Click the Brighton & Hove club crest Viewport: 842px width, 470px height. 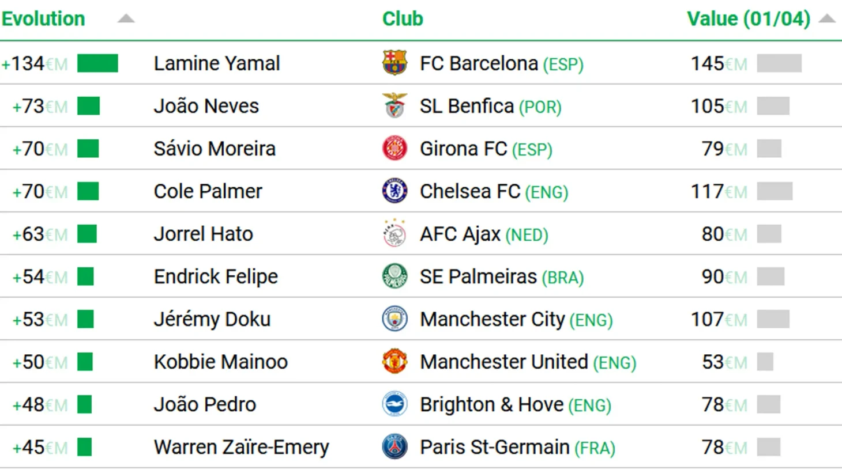click(394, 404)
